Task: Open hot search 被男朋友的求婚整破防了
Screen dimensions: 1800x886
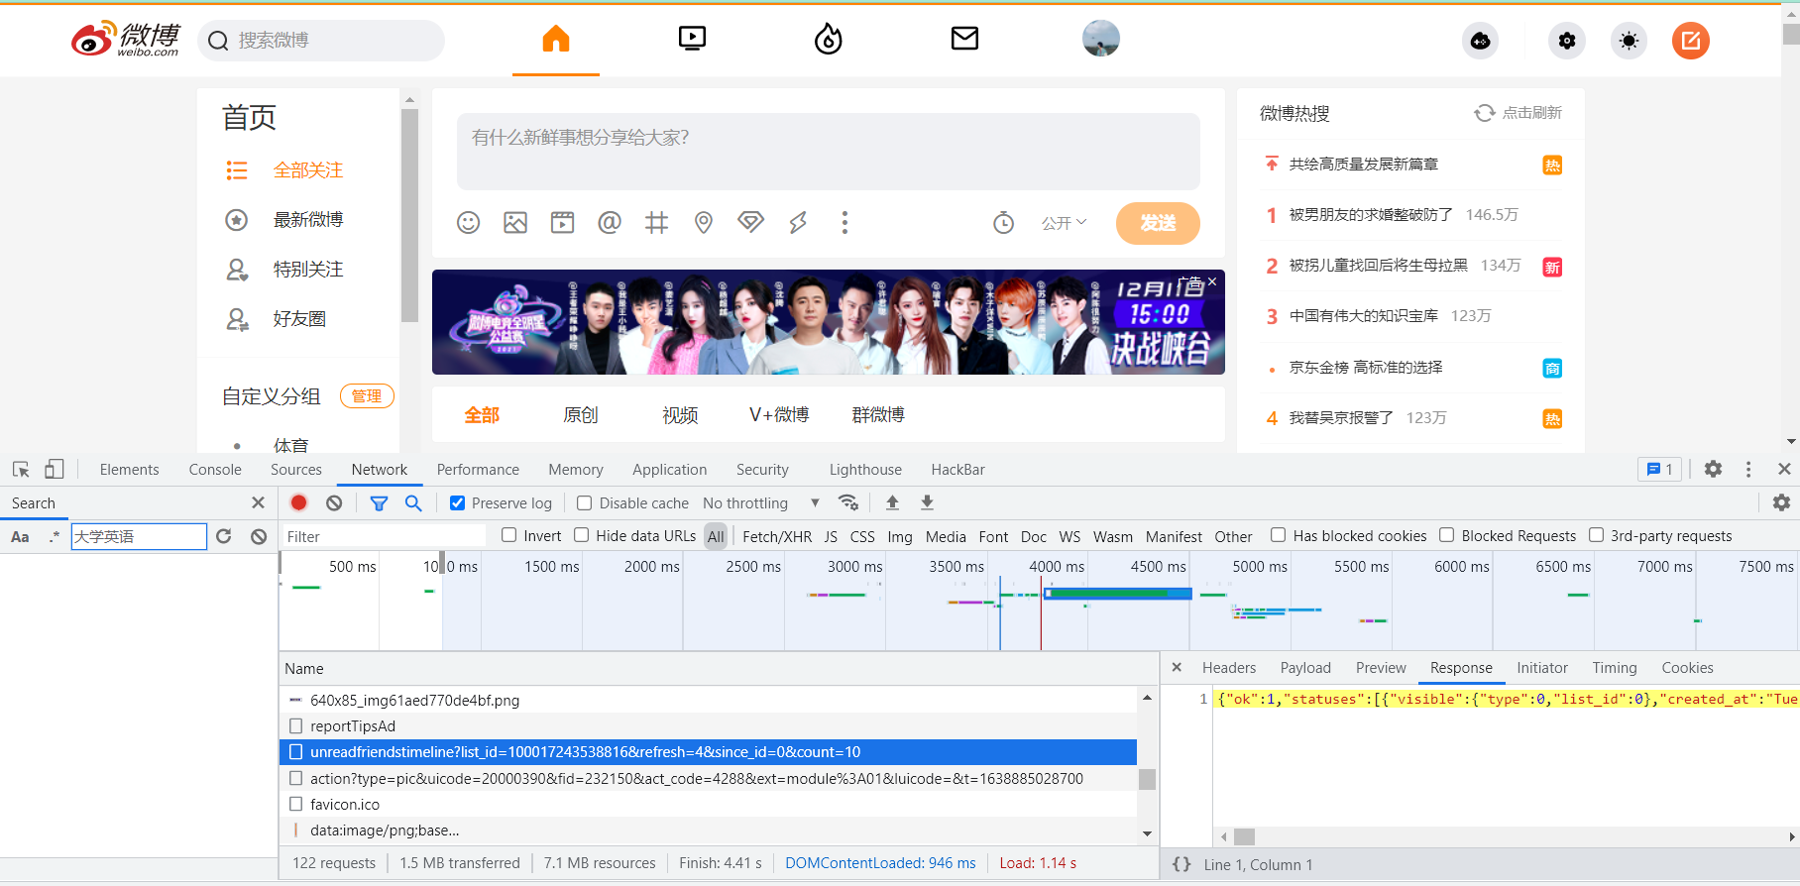Action: coord(1371,215)
